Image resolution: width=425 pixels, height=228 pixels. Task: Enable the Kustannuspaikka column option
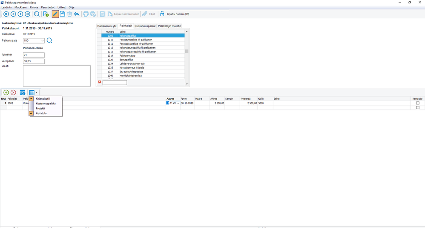(x=45, y=104)
